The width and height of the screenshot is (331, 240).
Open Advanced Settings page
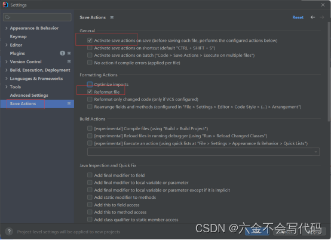tap(29, 96)
